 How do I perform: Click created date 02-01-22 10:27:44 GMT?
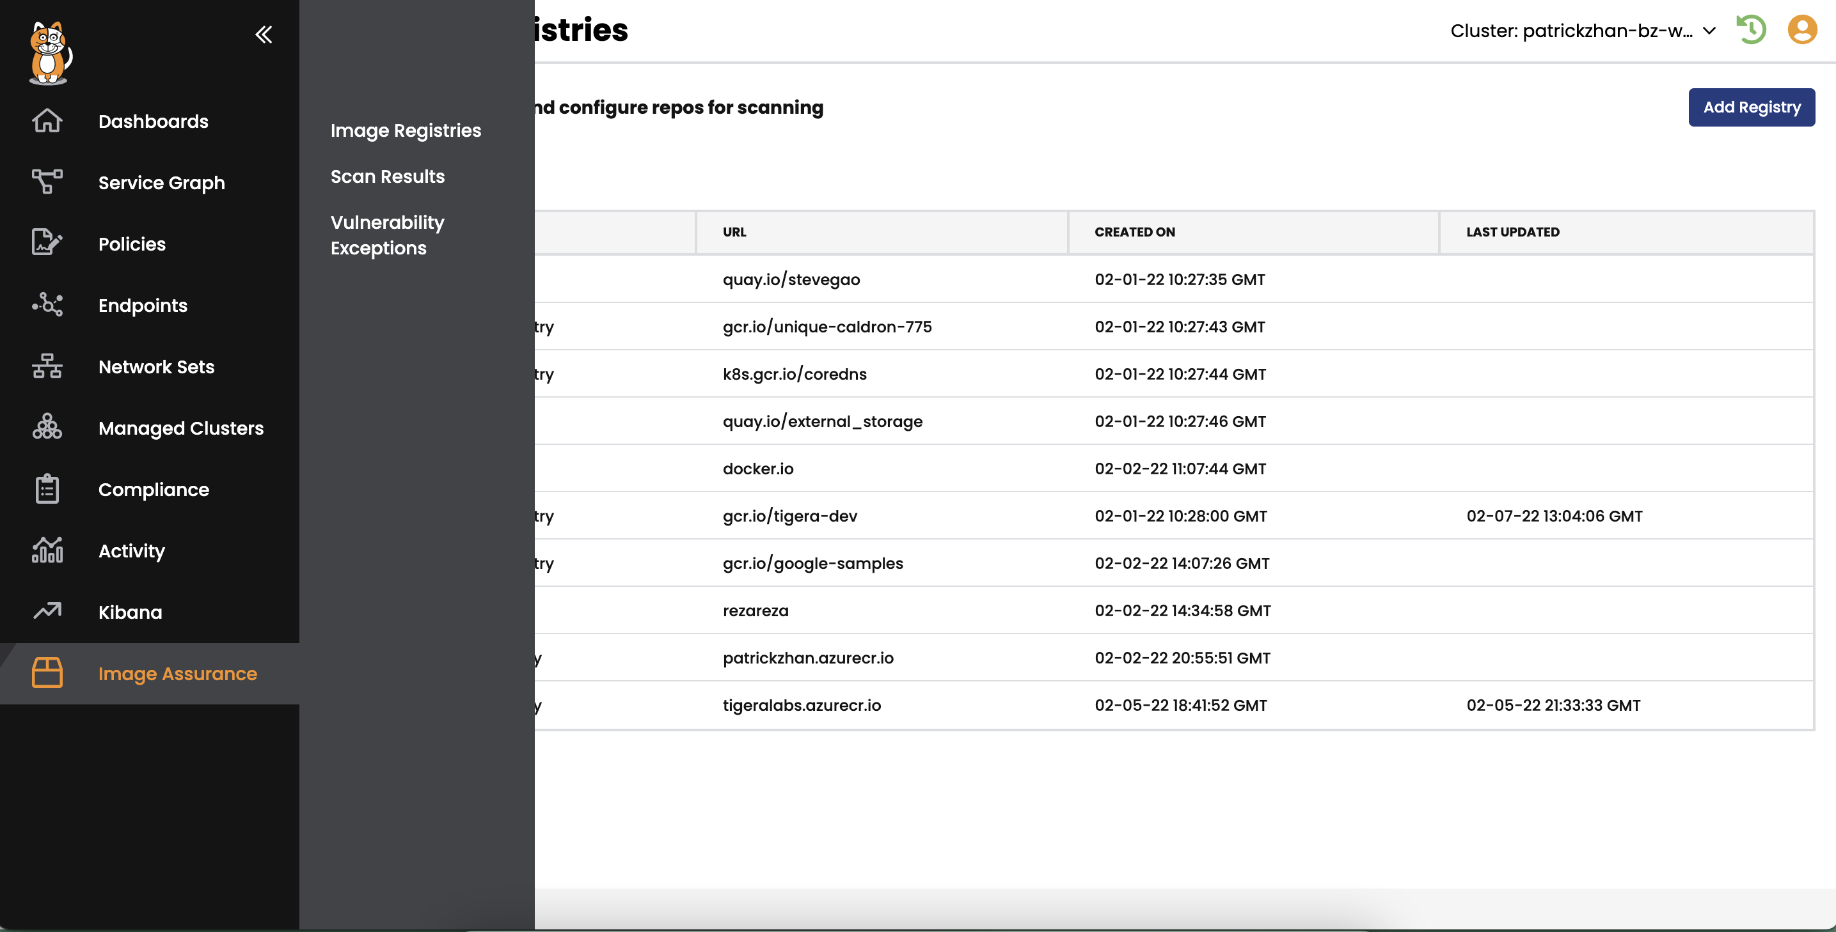[1180, 374]
